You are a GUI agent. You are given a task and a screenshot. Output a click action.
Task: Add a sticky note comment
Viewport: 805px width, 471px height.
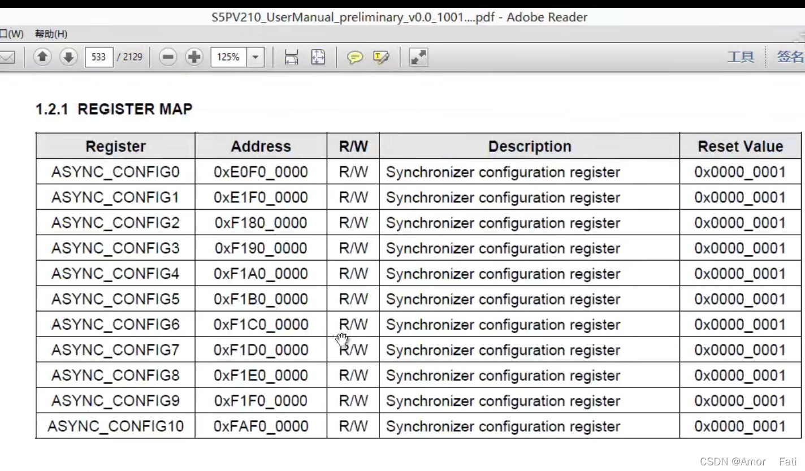[355, 57]
